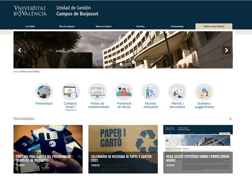Open the Convocatorias navigation link
Screen dimensions: 252x176
coord(177,26)
